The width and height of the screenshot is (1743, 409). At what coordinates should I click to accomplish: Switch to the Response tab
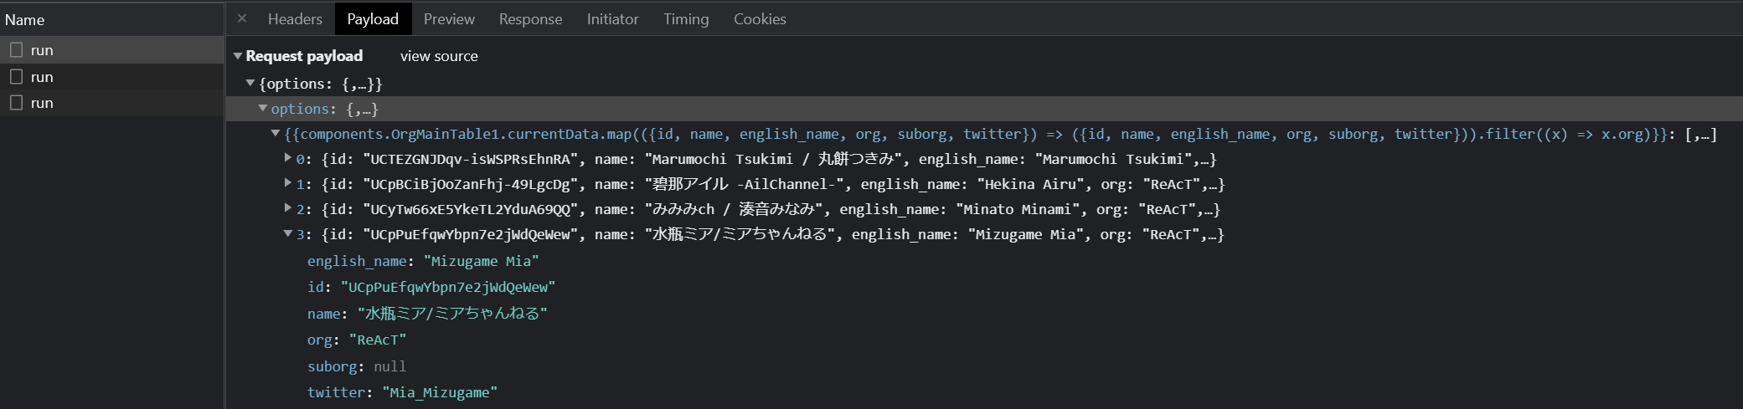[x=530, y=18]
